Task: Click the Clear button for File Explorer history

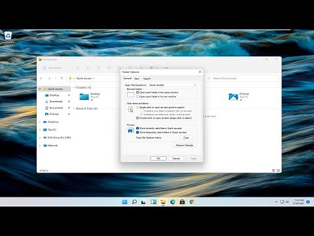Action: click(186, 138)
